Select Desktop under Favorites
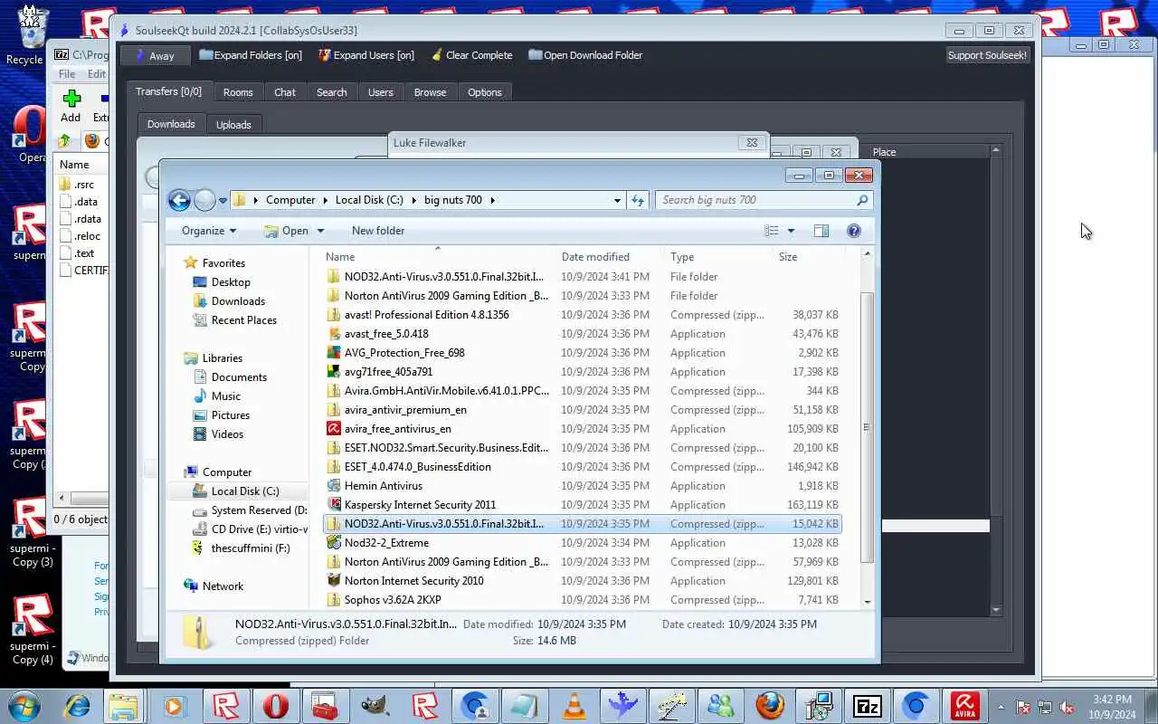Viewport: 1158px width, 724px height. [x=231, y=282]
